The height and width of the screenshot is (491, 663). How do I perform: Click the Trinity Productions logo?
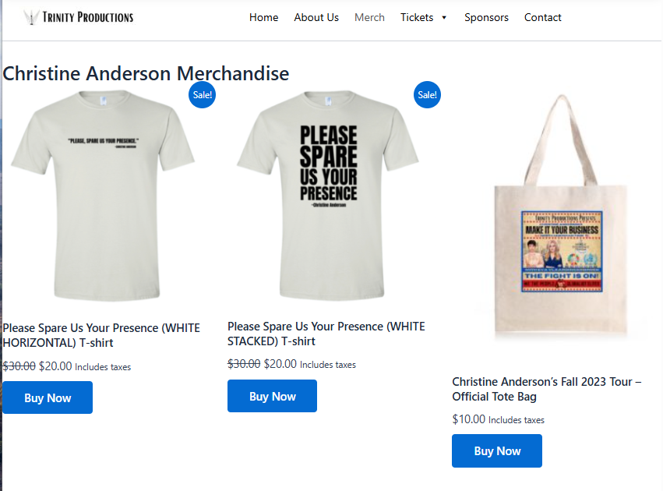point(79,17)
